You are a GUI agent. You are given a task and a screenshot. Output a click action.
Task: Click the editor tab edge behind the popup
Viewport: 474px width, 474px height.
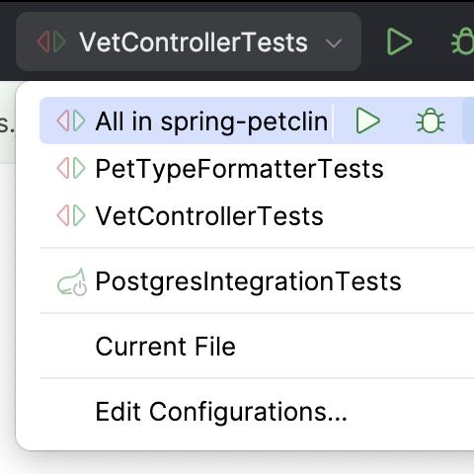point(7,121)
